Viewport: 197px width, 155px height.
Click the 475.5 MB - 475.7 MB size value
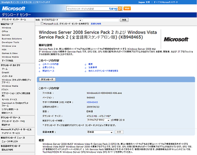[98, 116]
